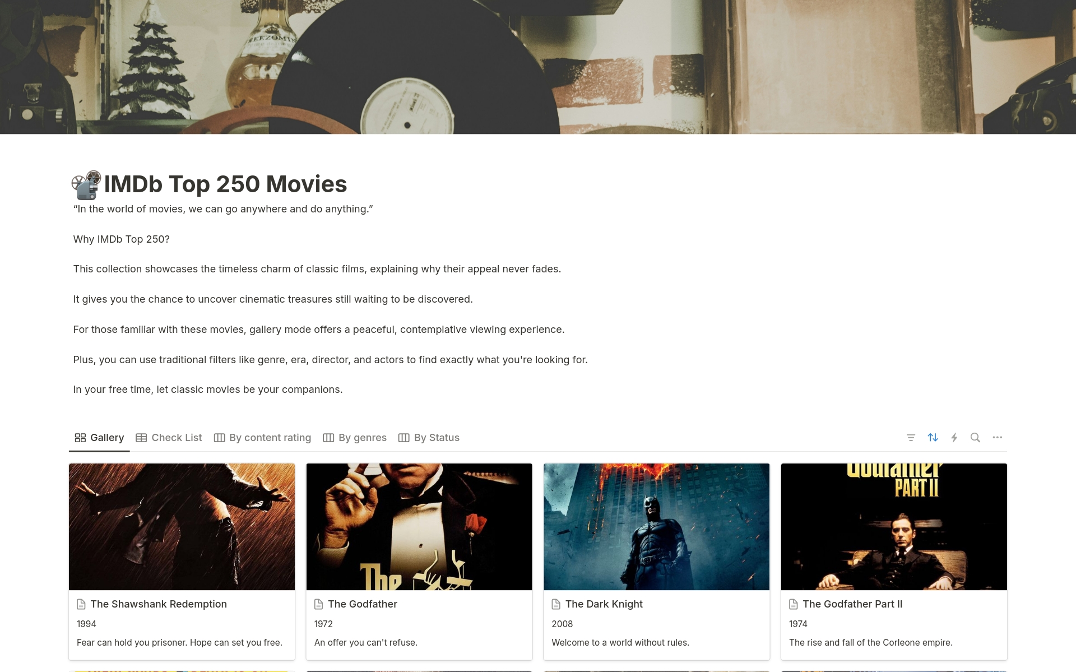The image size is (1076, 672).
Task: Open view options with the ellipsis icon
Action: pos(997,438)
